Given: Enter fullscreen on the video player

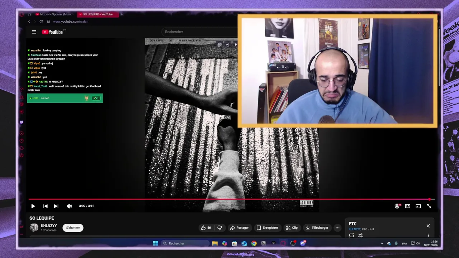Looking at the screenshot, I should (x=429, y=206).
